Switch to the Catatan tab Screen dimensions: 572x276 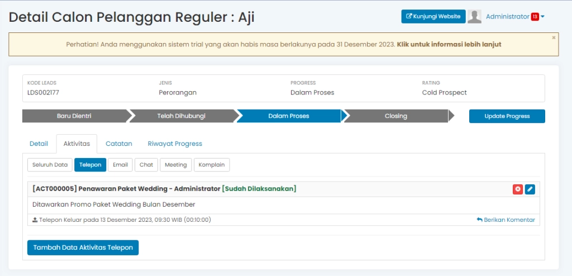pyautogui.click(x=119, y=144)
